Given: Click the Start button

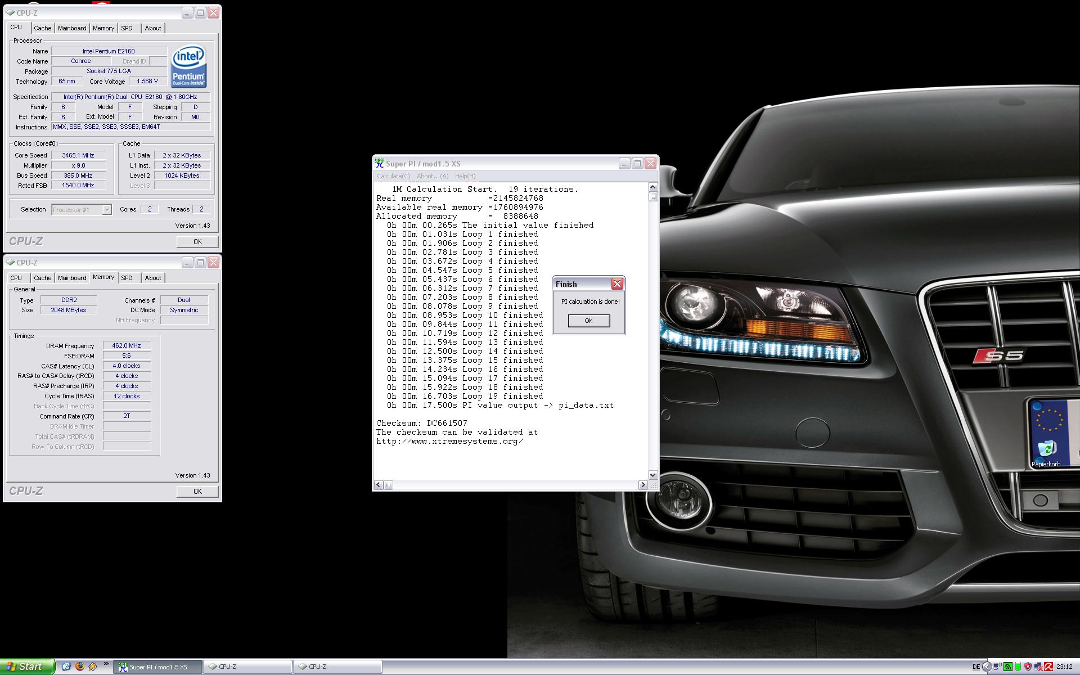Looking at the screenshot, I should [28, 667].
